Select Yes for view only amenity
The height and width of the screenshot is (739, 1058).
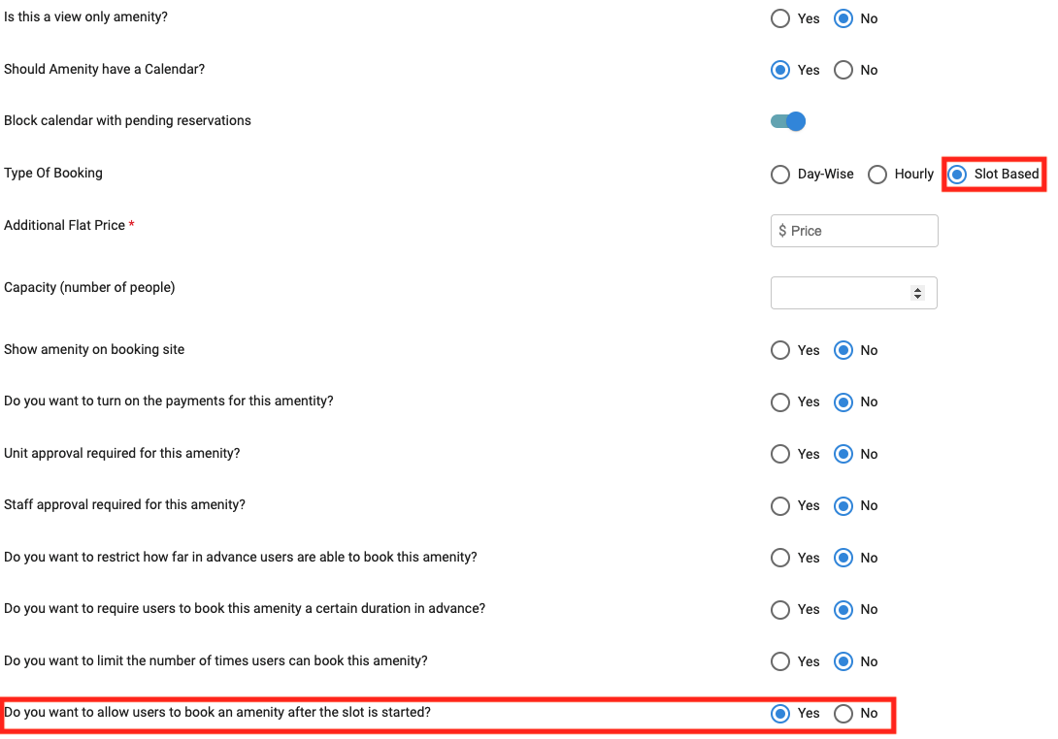(x=780, y=18)
